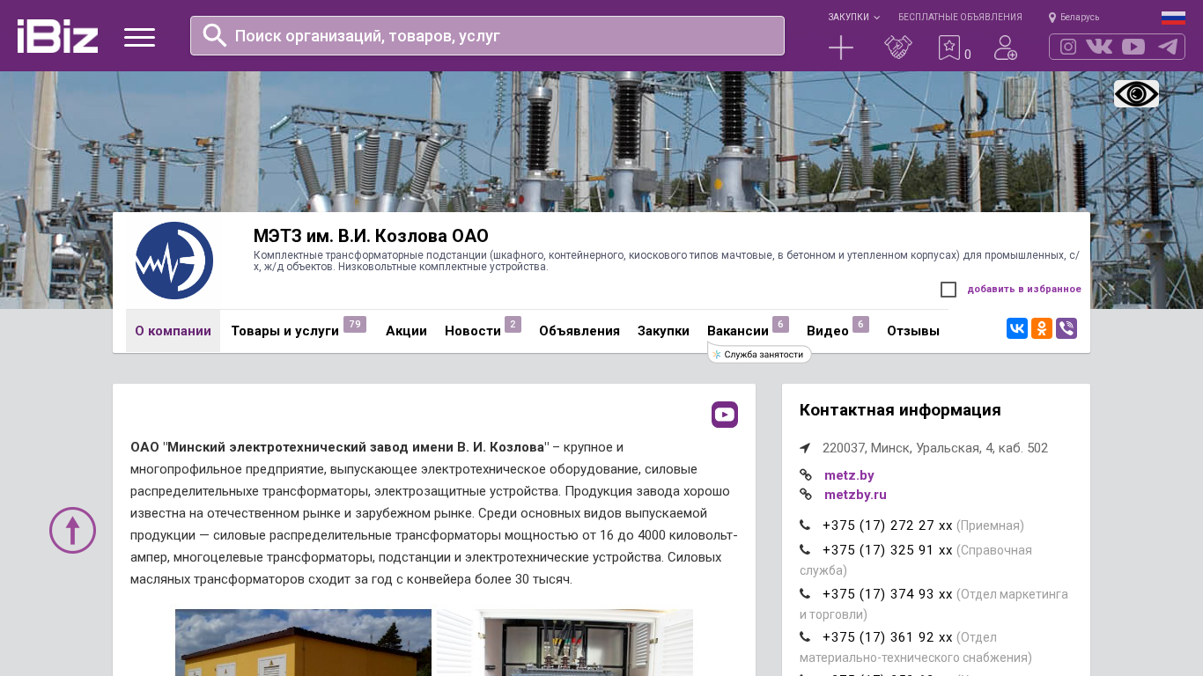1203x676 pixels.
Task: Focus the organization search field
Action: click(x=487, y=36)
